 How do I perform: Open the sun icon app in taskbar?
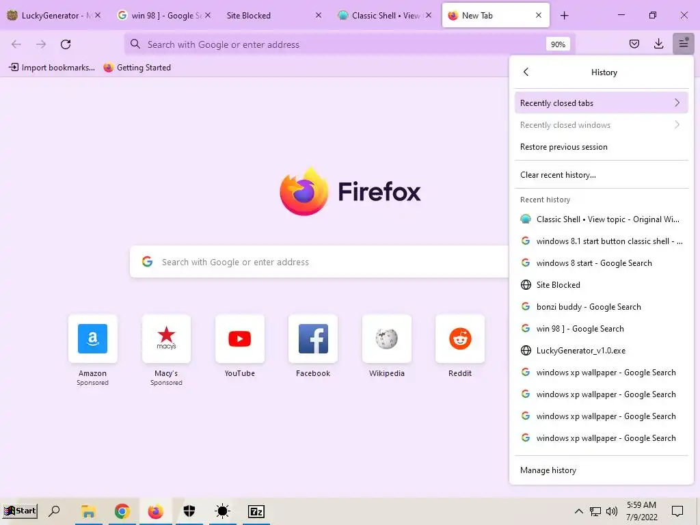point(222,511)
